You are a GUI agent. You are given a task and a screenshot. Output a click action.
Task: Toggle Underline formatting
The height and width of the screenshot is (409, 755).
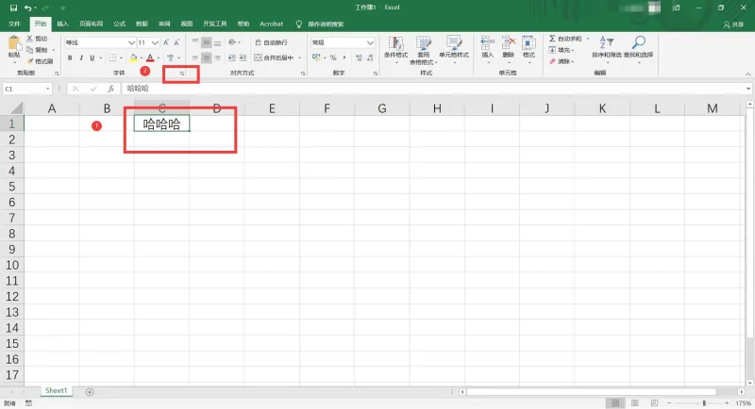(x=92, y=57)
